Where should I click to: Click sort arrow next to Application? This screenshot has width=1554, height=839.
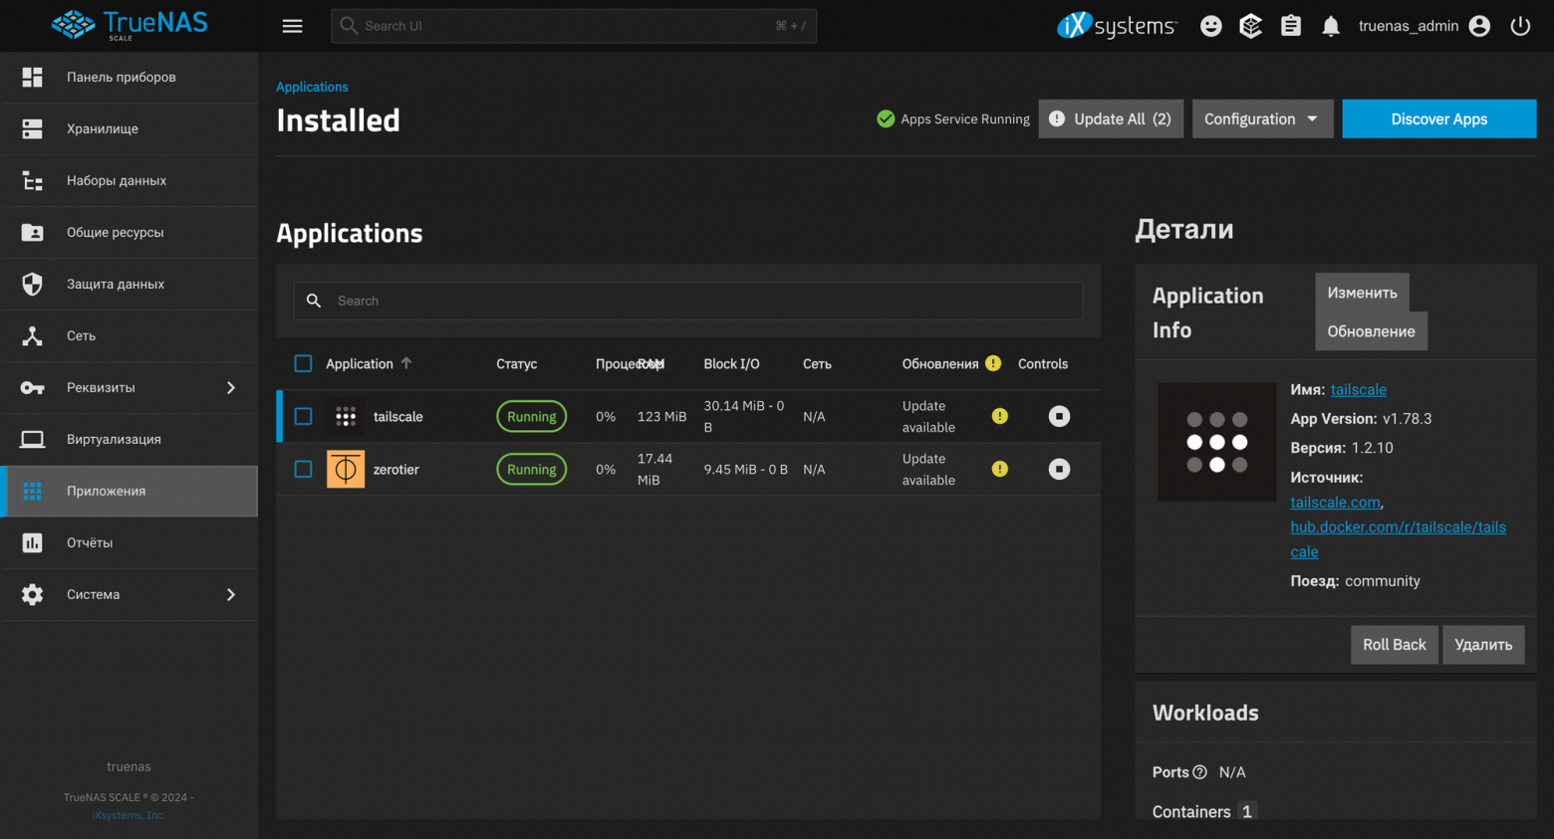coord(406,363)
